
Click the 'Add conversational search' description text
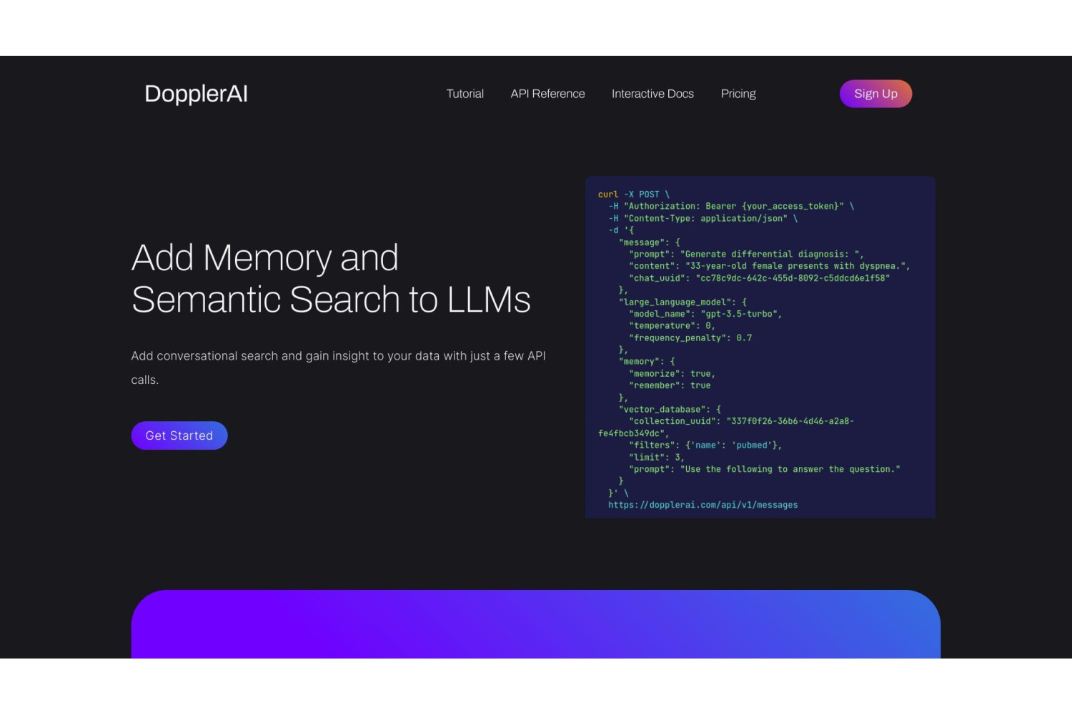pos(338,368)
